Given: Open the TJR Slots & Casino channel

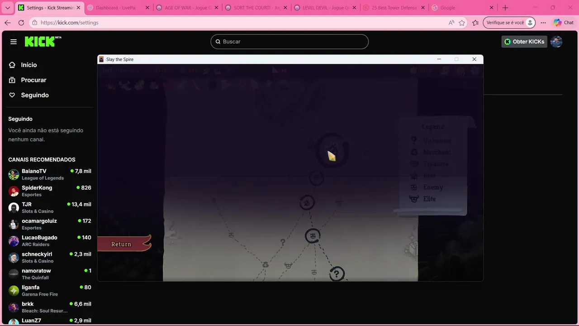Looking at the screenshot, I should (x=50, y=207).
